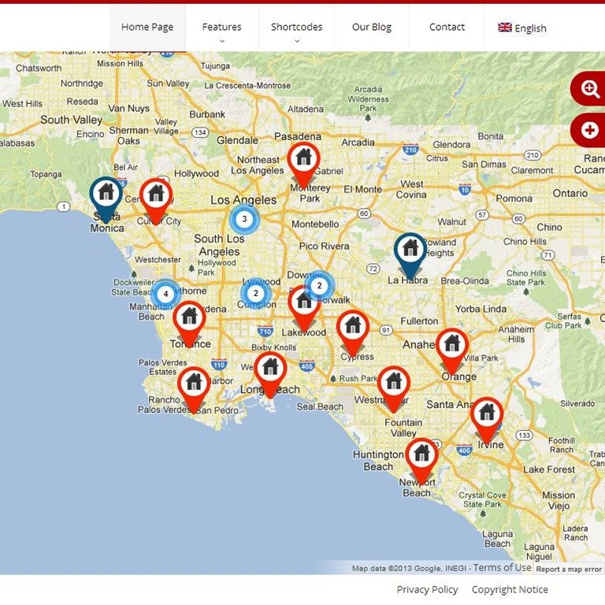Expand the cluster of 2 at Compton
The height and width of the screenshot is (605, 605).
point(255,293)
